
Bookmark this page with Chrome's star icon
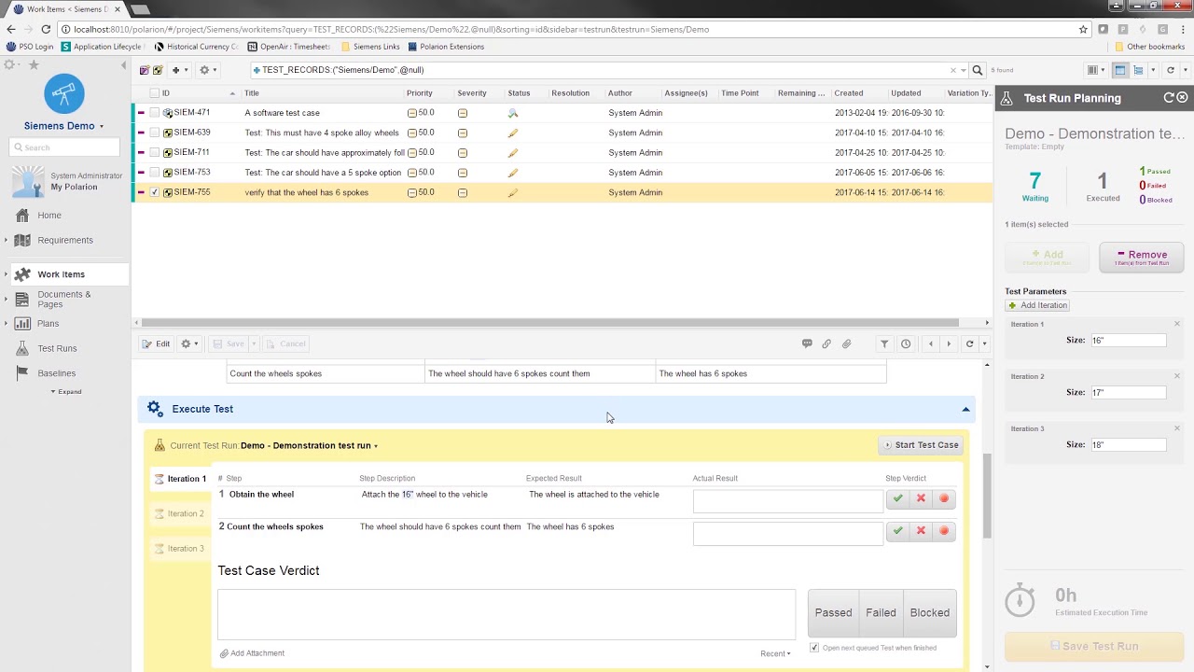1083,29
